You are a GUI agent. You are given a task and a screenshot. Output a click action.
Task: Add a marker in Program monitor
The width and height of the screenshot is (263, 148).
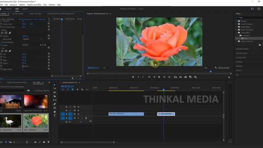133,77
